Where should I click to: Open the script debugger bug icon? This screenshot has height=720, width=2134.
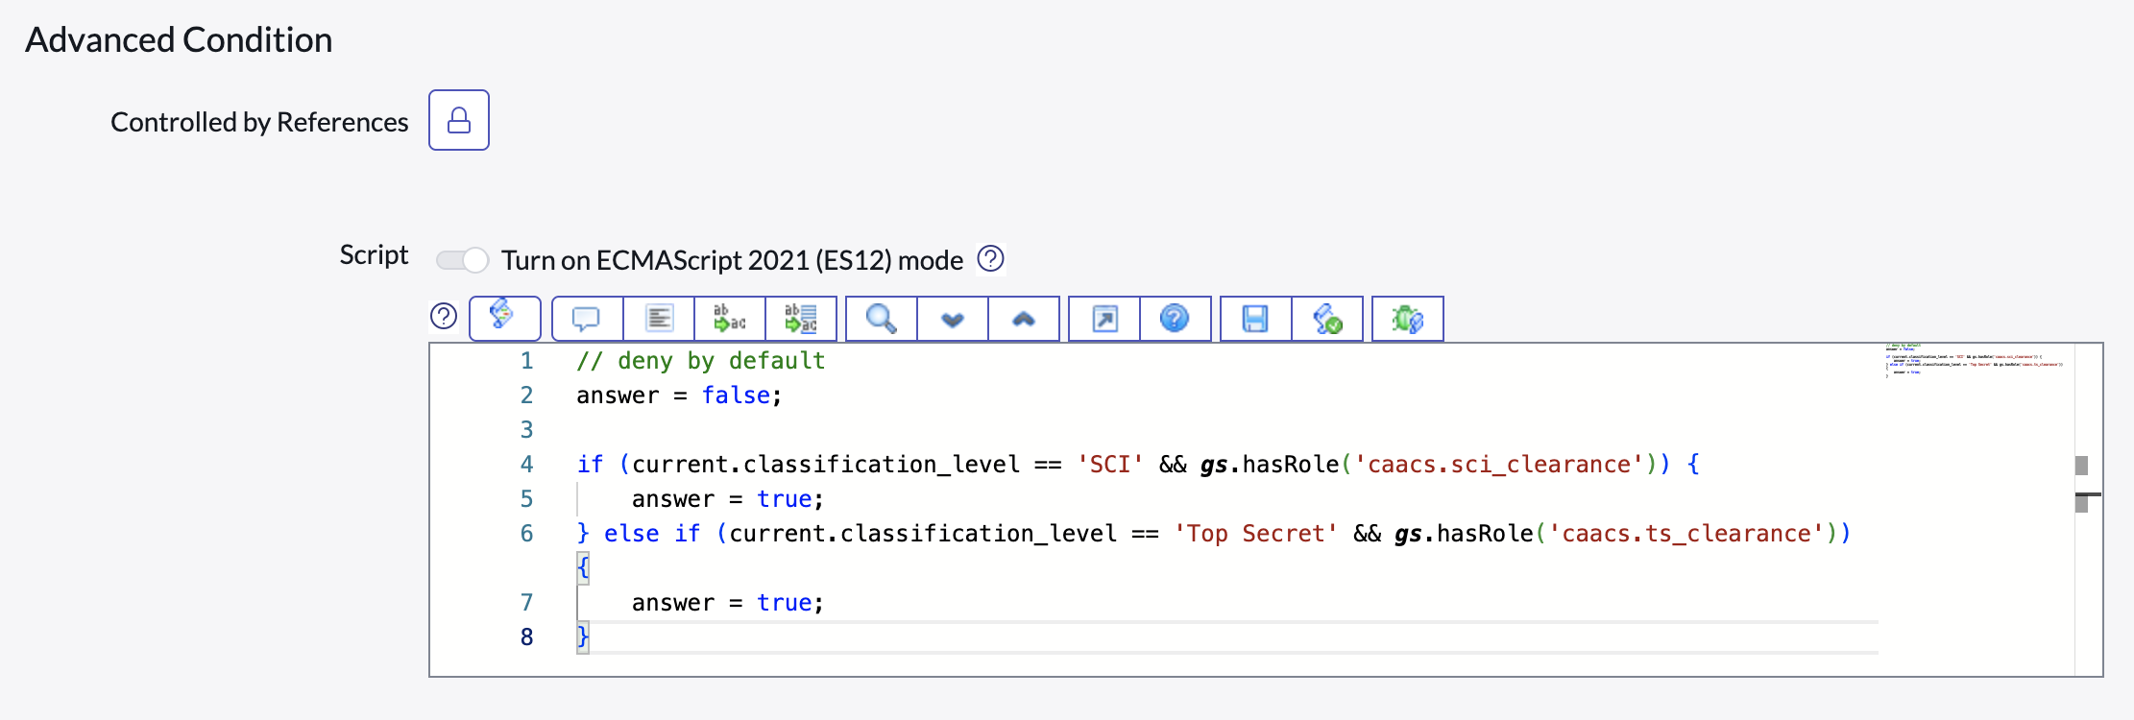(x=1407, y=319)
